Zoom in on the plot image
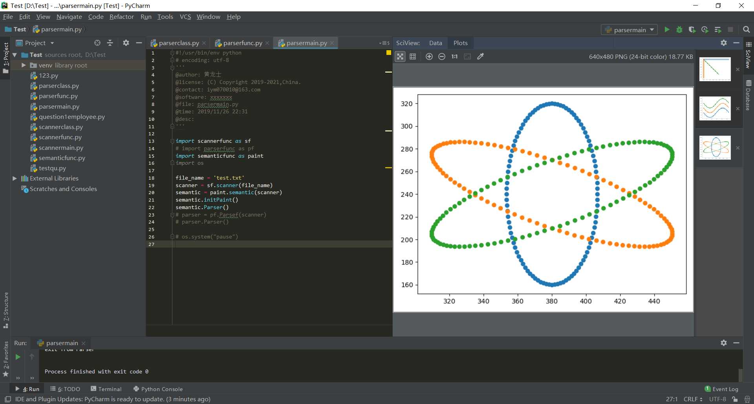754x404 pixels. [429, 56]
